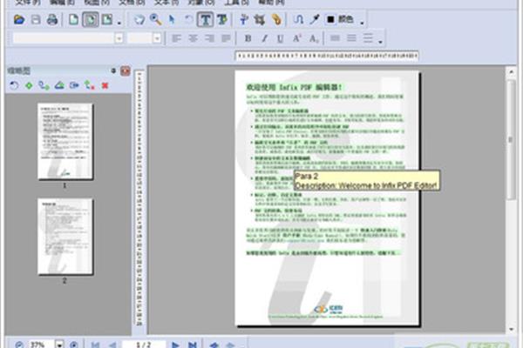The height and width of the screenshot is (348, 523).
Task: Click the zoom out button in status bar
Action: [x=19, y=344]
